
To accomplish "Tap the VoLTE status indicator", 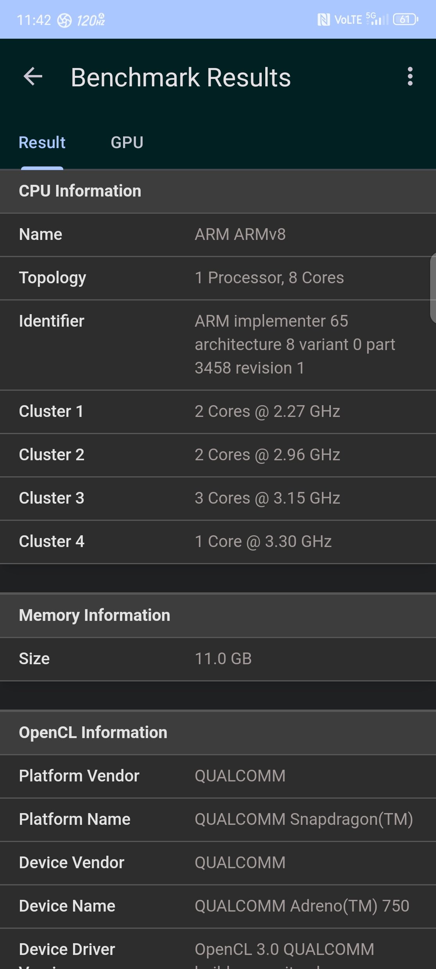I will point(348,20).
